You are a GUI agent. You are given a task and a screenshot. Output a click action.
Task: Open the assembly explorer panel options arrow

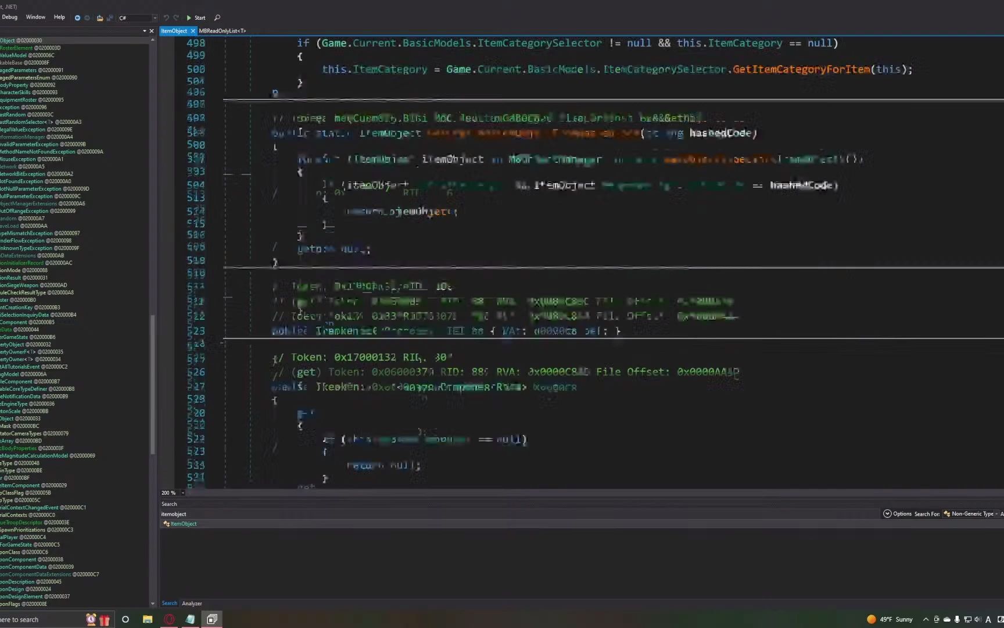click(x=144, y=31)
